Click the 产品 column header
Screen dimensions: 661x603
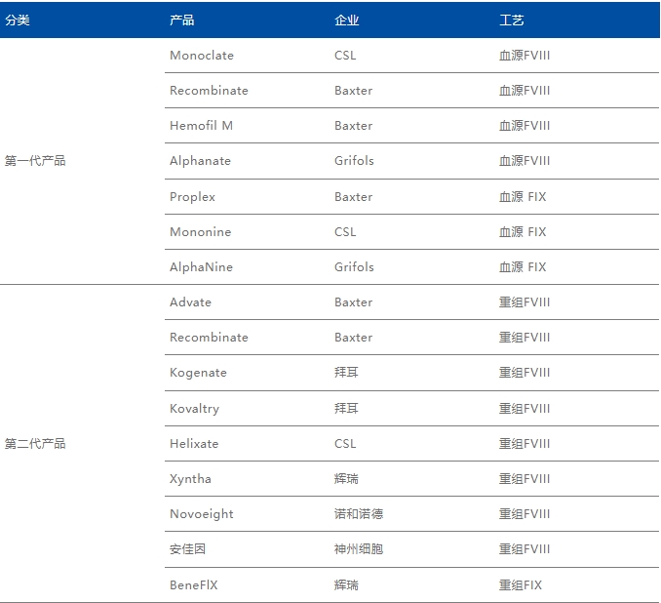pyautogui.click(x=181, y=20)
